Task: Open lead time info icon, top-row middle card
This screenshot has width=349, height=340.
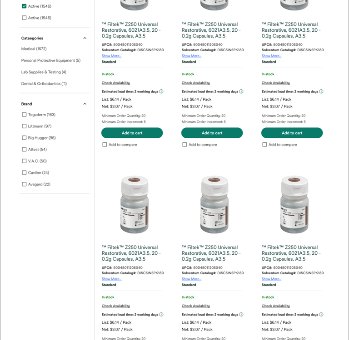Action: (241, 92)
